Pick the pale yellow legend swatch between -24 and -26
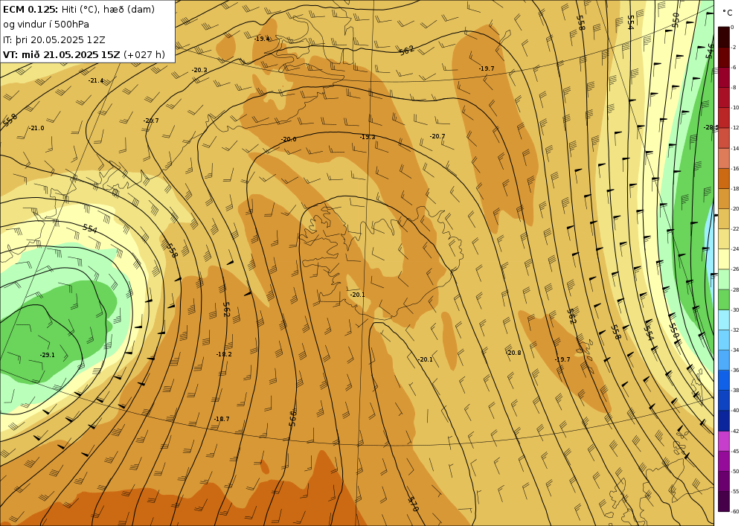The height and width of the screenshot is (526, 744). click(x=724, y=259)
